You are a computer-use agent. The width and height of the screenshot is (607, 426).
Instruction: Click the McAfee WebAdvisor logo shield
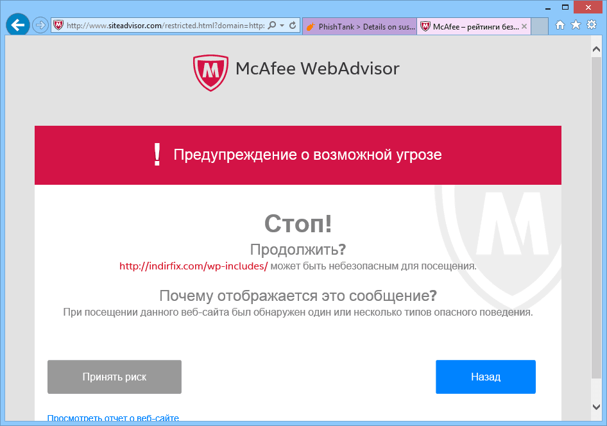click(210, 72)
